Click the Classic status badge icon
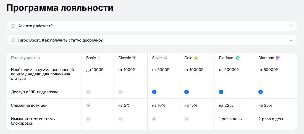This screenshot has height=134, width=304. [134, 58]
